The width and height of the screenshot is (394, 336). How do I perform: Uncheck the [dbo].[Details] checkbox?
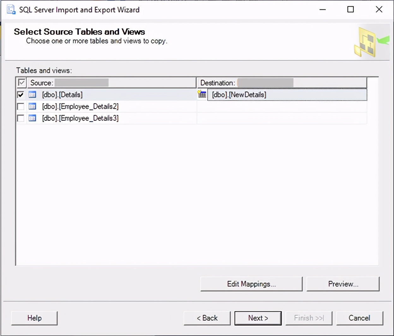pos(21,95)
